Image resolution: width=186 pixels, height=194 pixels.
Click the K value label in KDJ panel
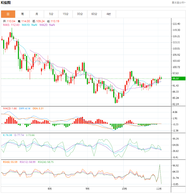pyautogui.click(x=7, y=135)
